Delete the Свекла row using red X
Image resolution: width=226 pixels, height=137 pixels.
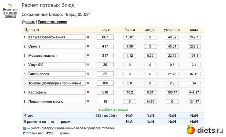coord(88,46)
